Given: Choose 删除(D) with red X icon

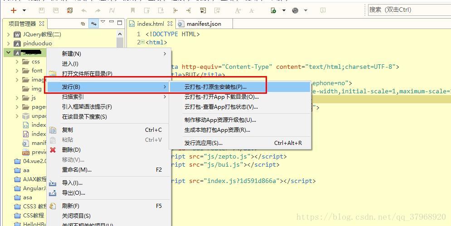Looking at the screenshot, I should click(109, 150).
